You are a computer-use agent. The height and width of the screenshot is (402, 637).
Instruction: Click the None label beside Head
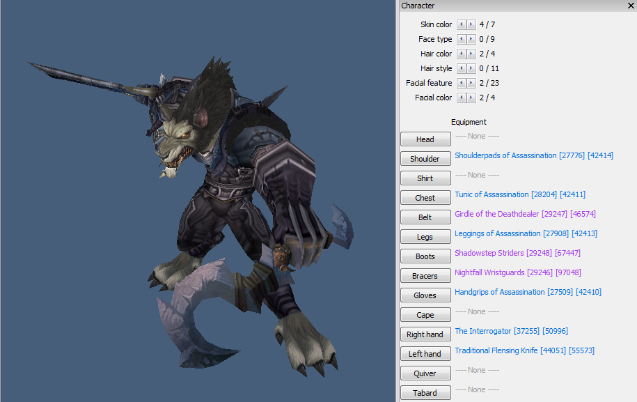point(477,136)
